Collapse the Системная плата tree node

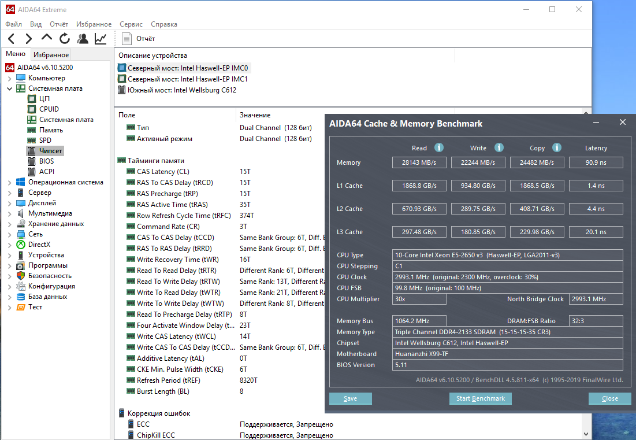click(x=10, y=88)
